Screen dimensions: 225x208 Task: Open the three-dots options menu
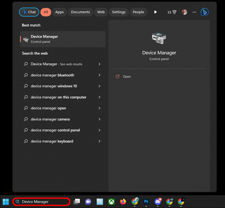194,12
